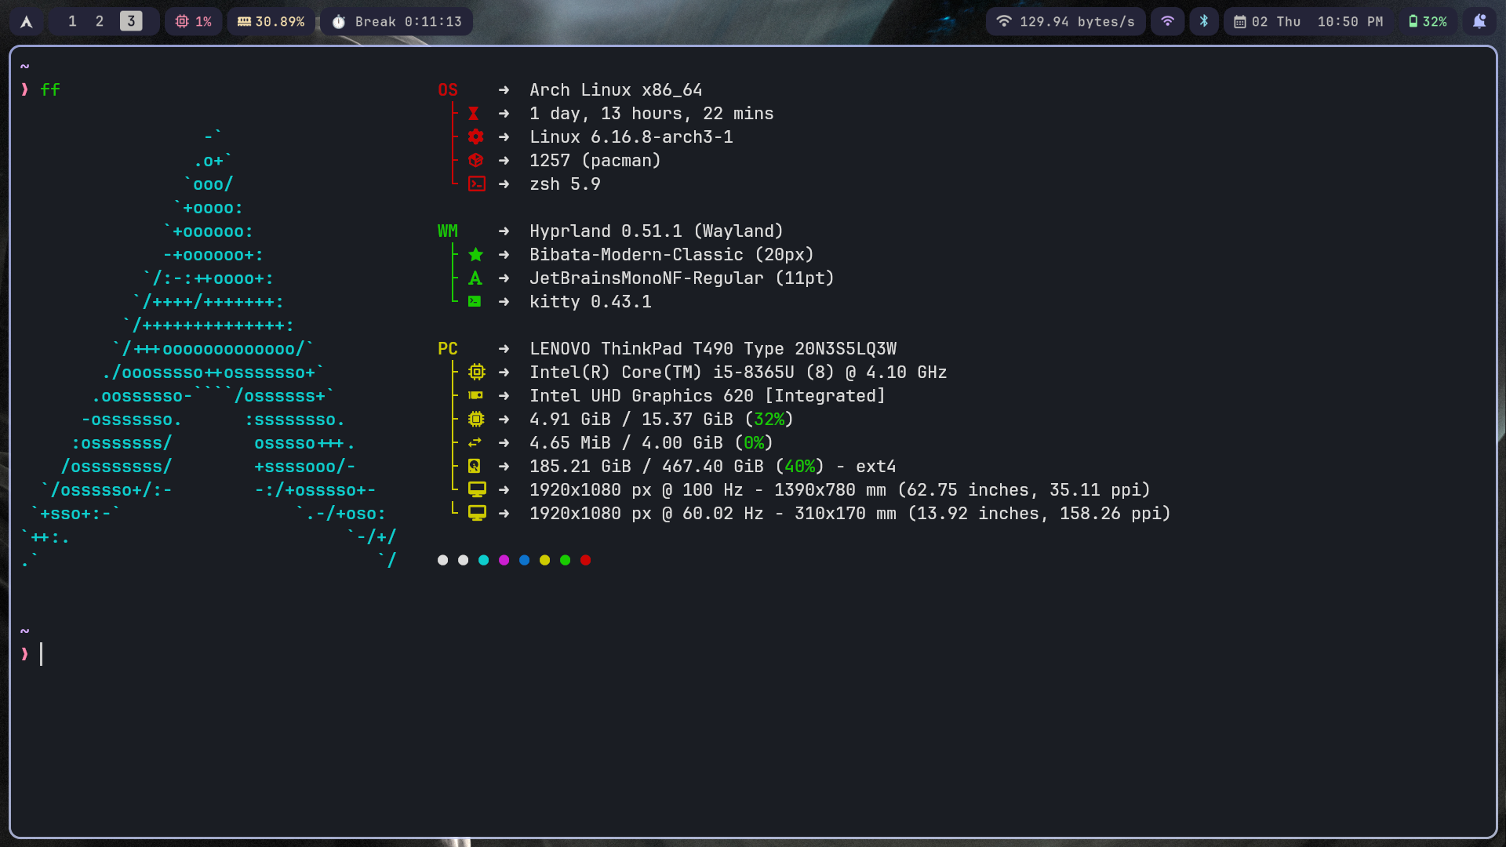This screenshot has height=847, width=1506.
Task: Click the 10:50 PM clock
Action: click(1350, 22)
